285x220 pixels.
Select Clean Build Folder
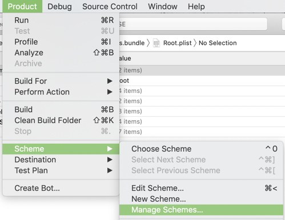click(x=61, y=120)
